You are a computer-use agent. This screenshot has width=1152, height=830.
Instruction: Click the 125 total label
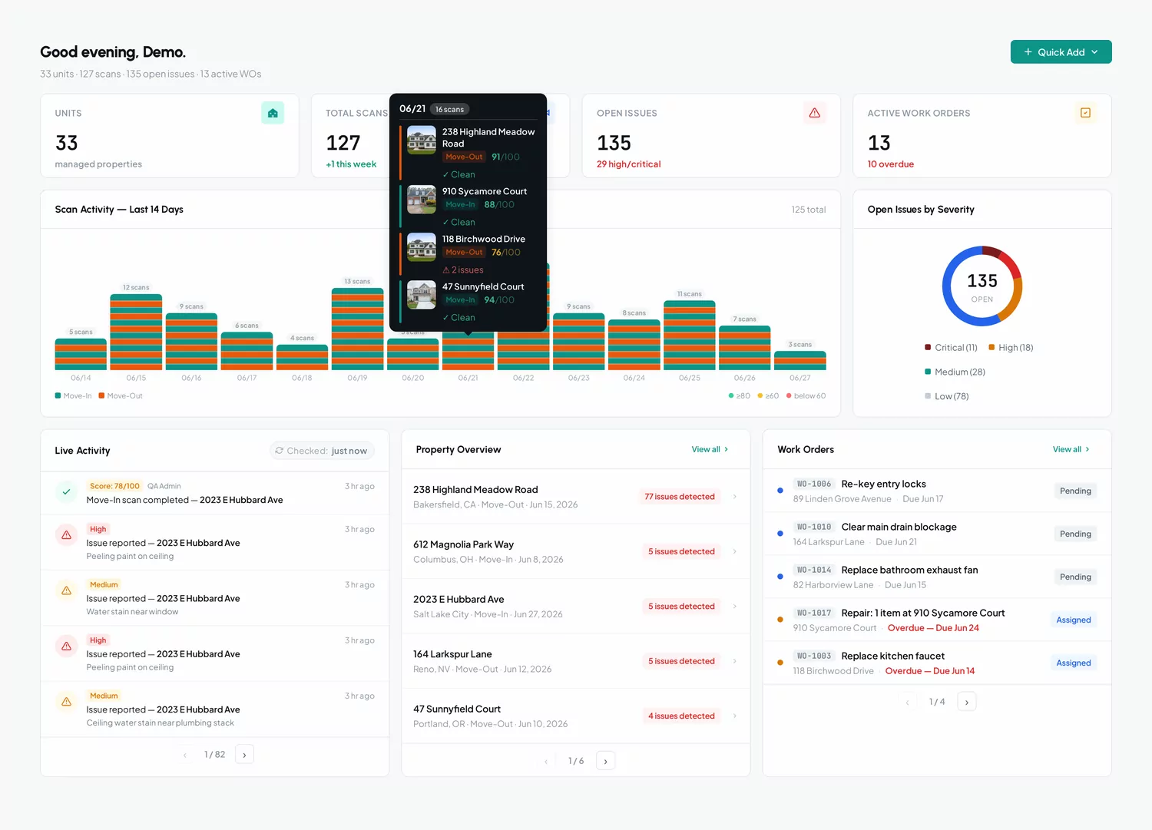coord(809,210)
